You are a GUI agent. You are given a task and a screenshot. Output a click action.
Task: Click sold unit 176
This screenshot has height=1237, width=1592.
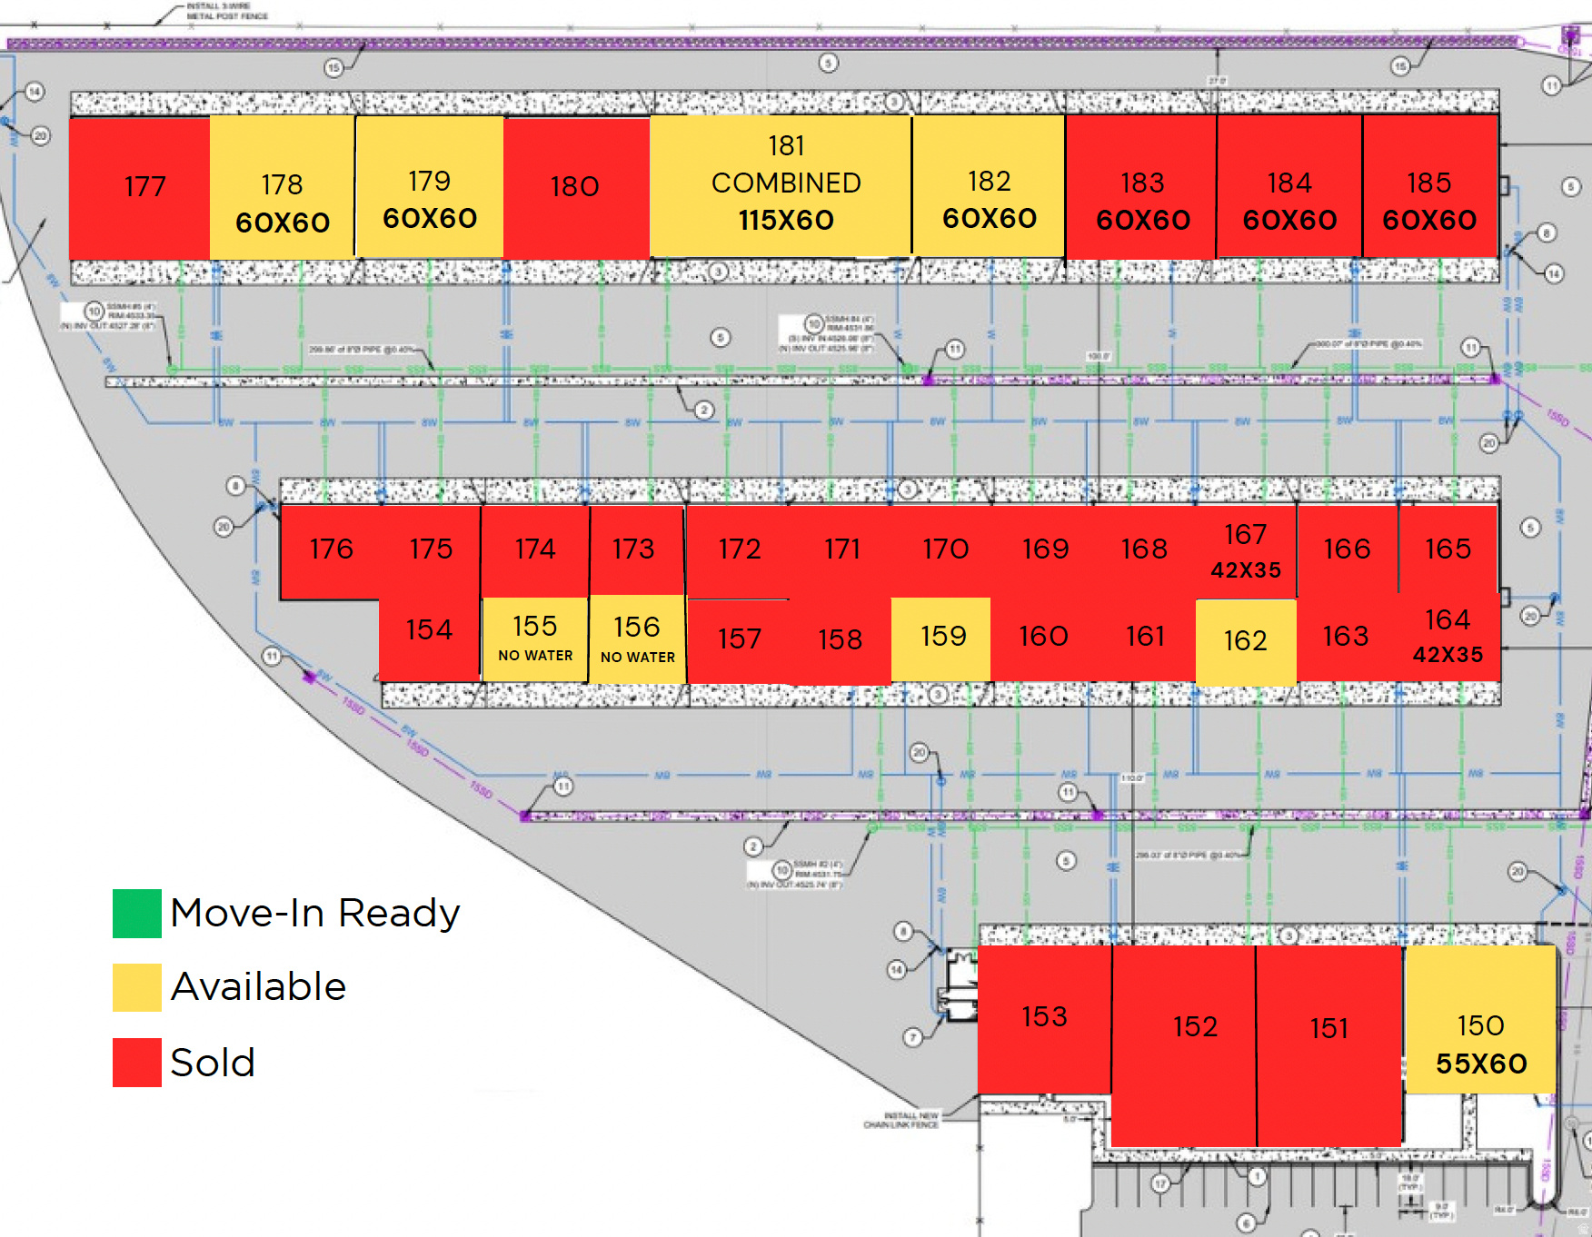coord(331,552)
